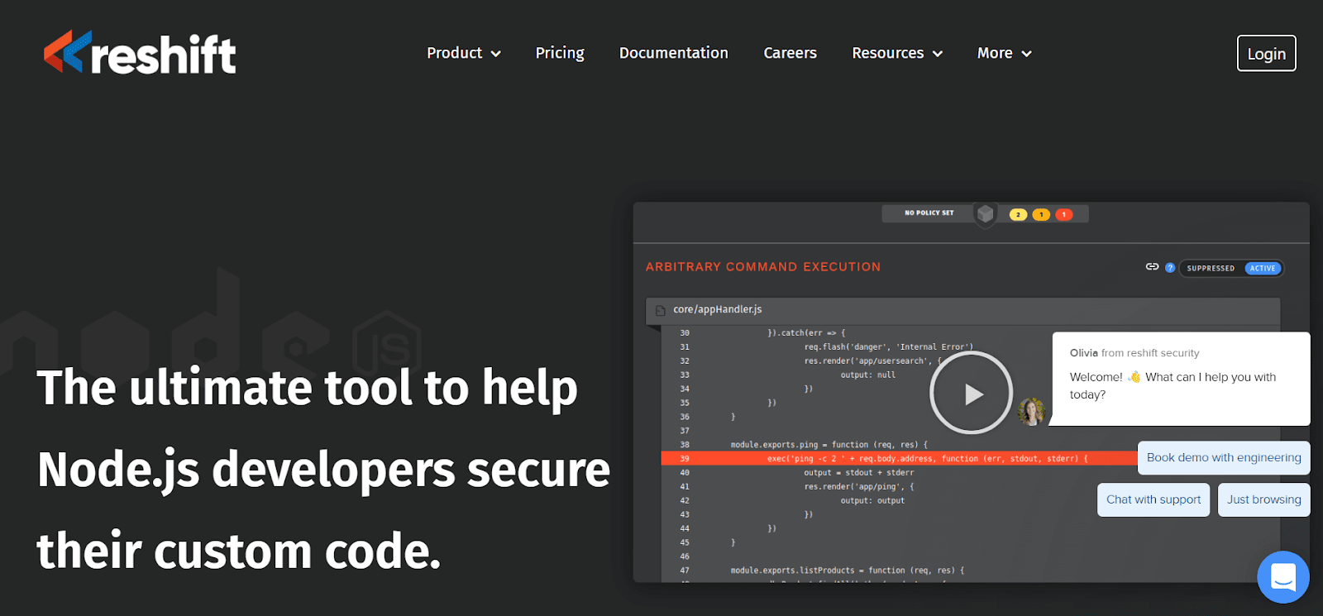Image resolution: width=1323 pixels, height=616 pixels.
Task: Click the core/appHandler.js file name
Action: [718, 309]
